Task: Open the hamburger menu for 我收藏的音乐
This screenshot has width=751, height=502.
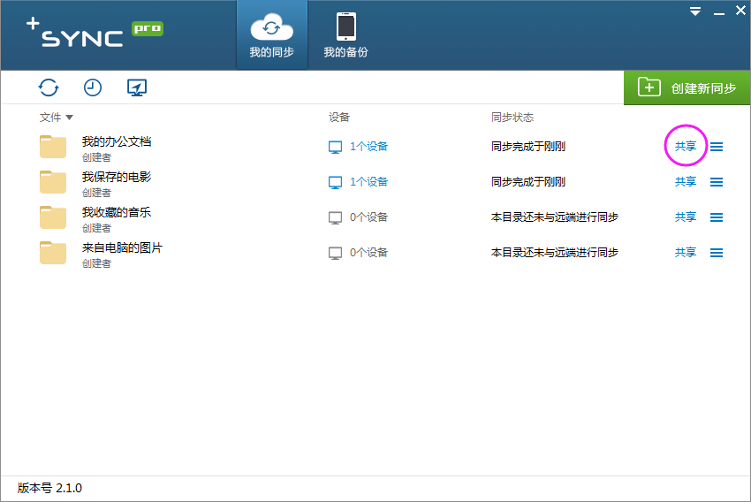Action: (x=717, y=217)
